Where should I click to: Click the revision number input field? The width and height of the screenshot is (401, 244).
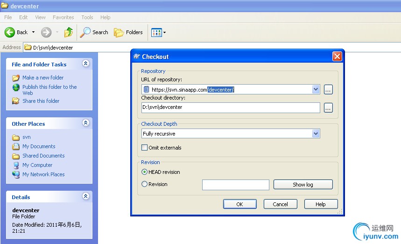(x=236, y=185)
